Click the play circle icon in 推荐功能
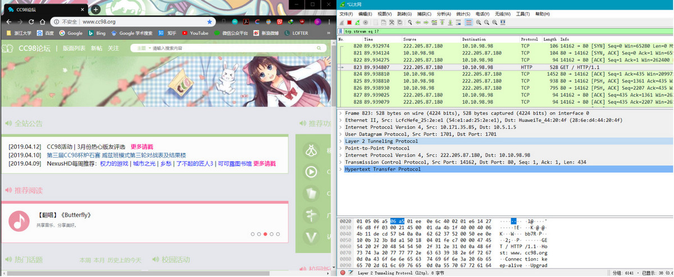This screenshot has height=277, width=674. tap(311, 172)
